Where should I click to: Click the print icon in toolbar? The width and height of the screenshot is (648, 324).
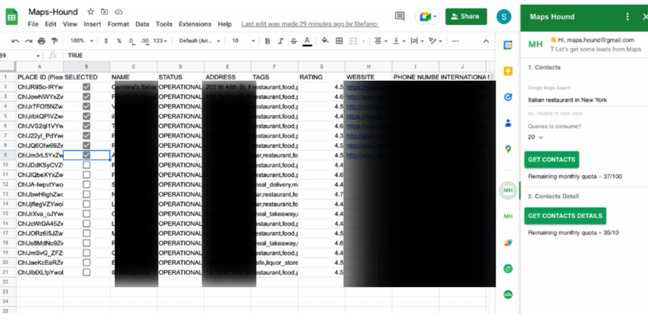pyautogui.click(x=43, y=41)
